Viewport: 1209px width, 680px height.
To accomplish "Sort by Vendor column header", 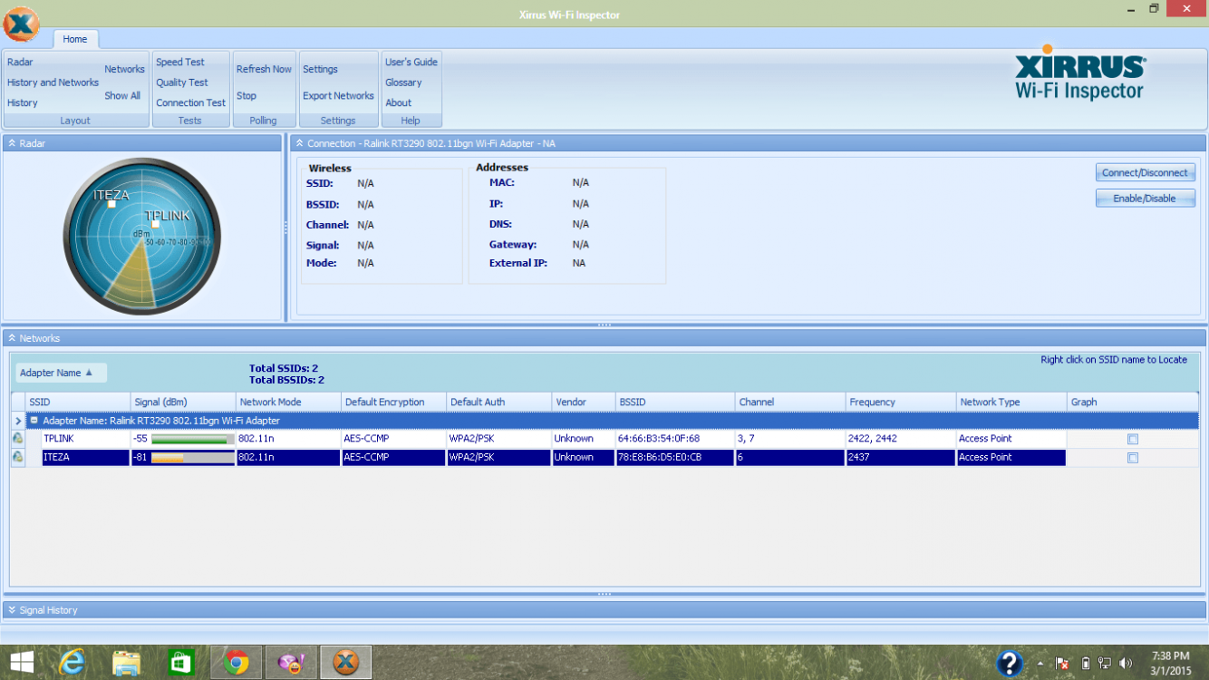I will pos(583,402).
